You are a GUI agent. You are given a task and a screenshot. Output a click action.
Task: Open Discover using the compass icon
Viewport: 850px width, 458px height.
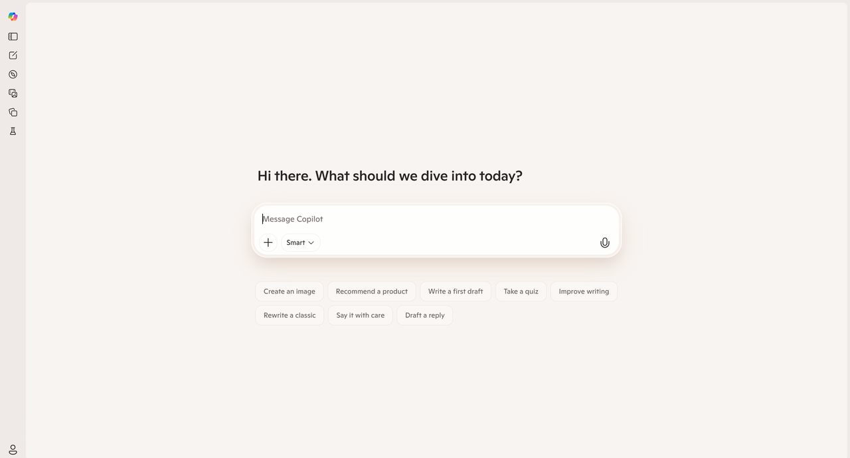pyautogui.click(x=13, y=74)
